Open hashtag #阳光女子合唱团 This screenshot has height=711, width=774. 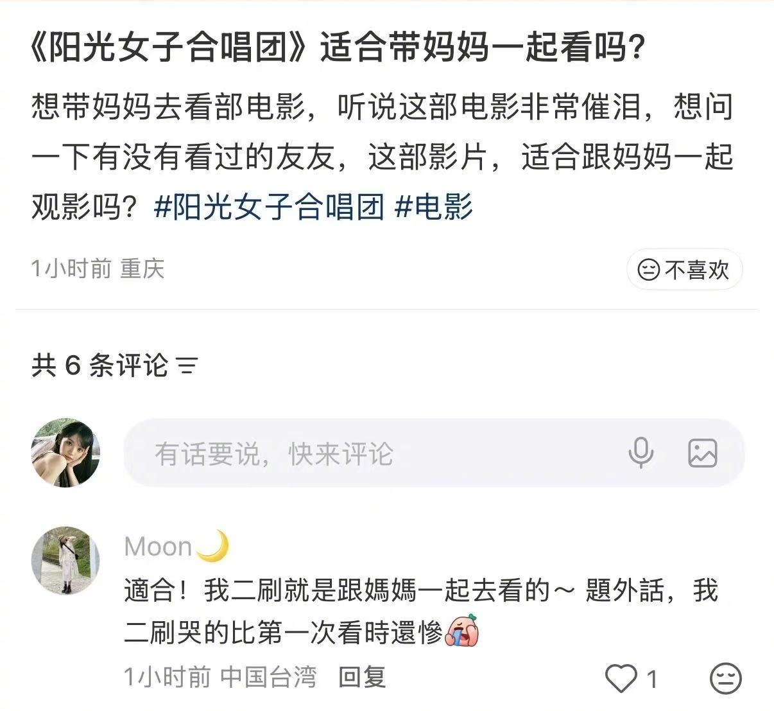(x=269, y=207)
